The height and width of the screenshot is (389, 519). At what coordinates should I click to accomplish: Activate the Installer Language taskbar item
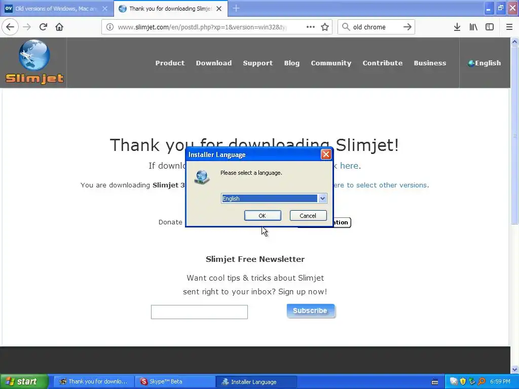click(x=256, y=382)
